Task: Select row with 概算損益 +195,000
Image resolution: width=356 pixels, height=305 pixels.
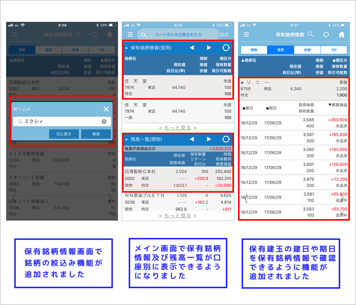Action: click(x=294, y=152)
